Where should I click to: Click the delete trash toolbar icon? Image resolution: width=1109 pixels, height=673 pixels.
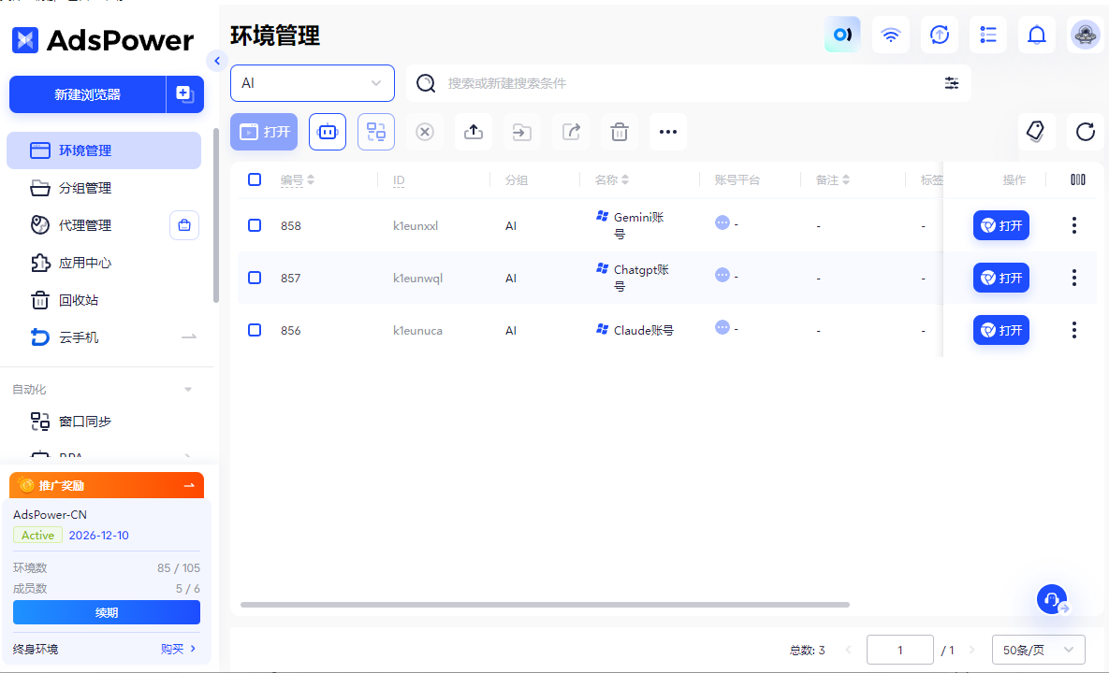click(x=620, y=132)
